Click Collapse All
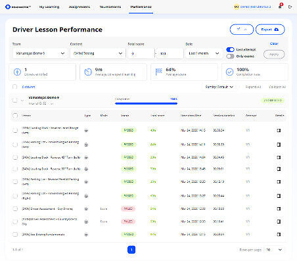 (x=277, y=87)
